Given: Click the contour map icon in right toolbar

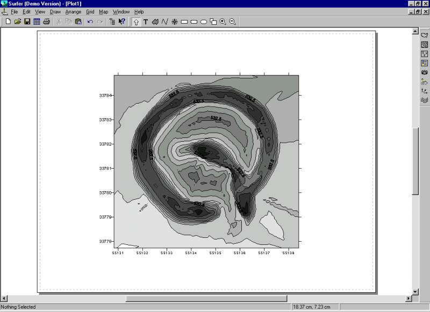Looking at the screenshot, I should click(x=425, y=45).
